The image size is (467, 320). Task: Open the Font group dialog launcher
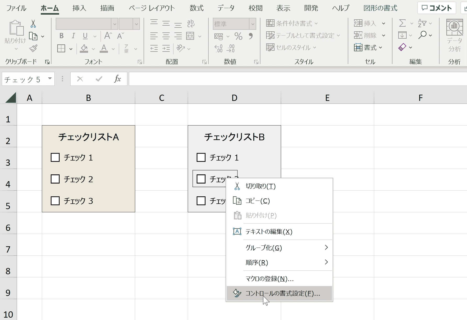pyautogui.click(x=140, y=62)
